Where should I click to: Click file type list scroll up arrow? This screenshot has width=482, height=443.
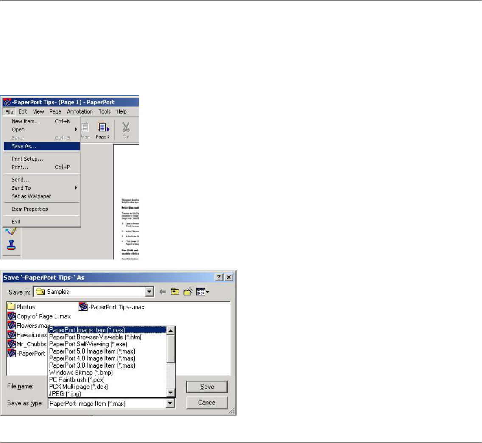[x=171, y=330]
